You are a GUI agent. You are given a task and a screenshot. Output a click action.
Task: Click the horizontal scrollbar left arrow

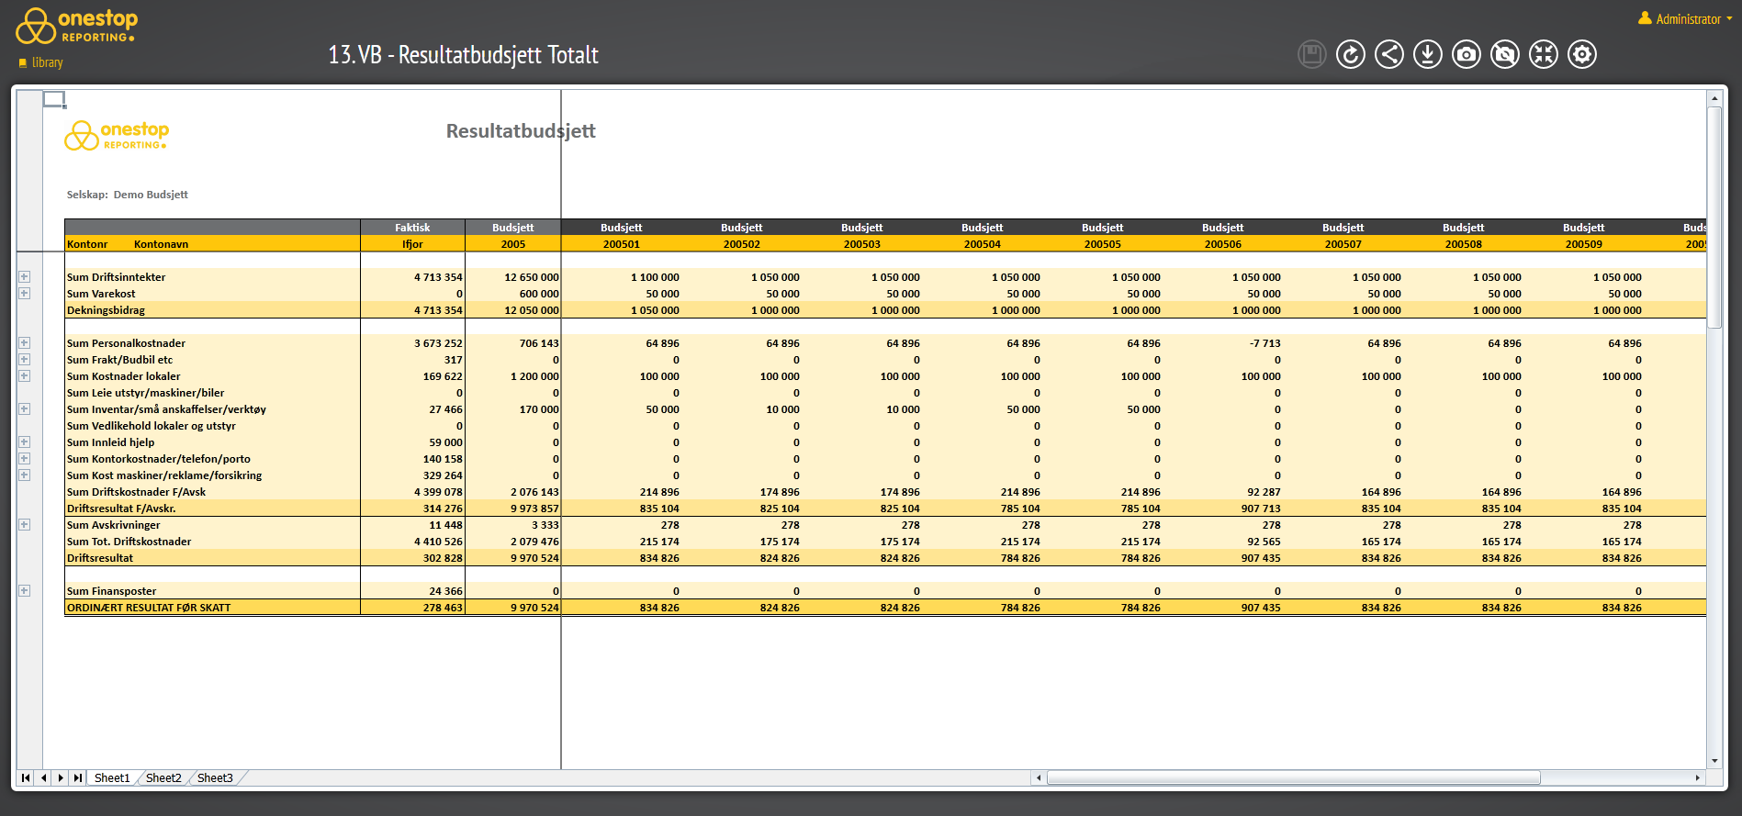[1039, 777]
